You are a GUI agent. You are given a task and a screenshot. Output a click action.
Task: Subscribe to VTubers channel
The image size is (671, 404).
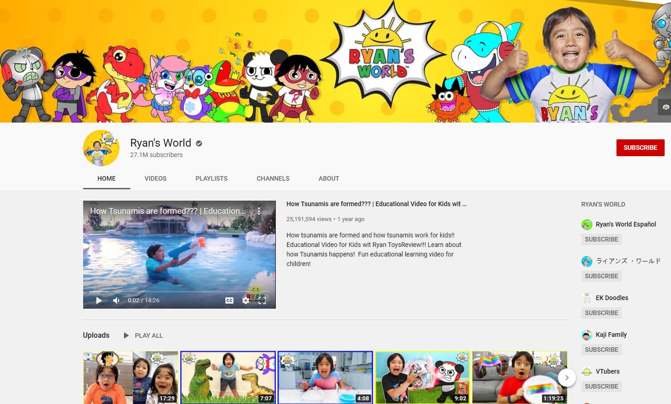(601, 386)
